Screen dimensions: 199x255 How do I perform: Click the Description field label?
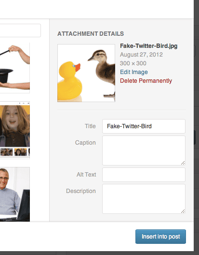click(x=81, y=191)
